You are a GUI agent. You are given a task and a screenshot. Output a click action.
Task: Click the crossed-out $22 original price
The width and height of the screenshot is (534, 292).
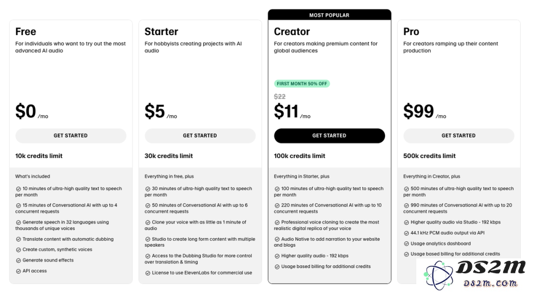pyautogui.click(x=279, y=97)
